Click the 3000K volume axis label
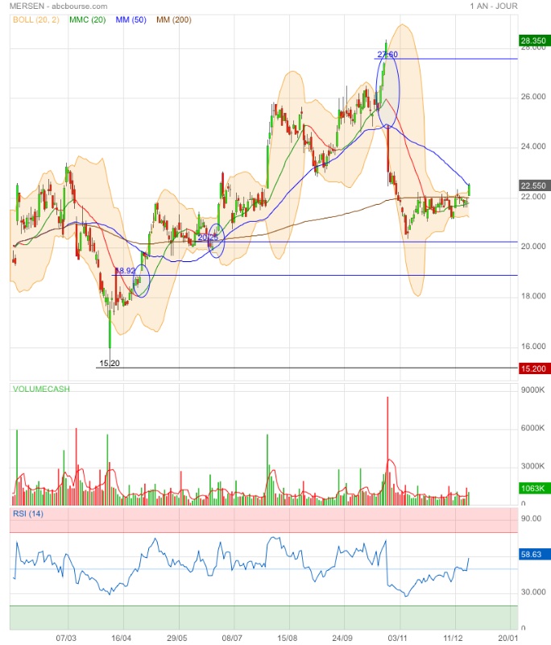 [533, 466]
